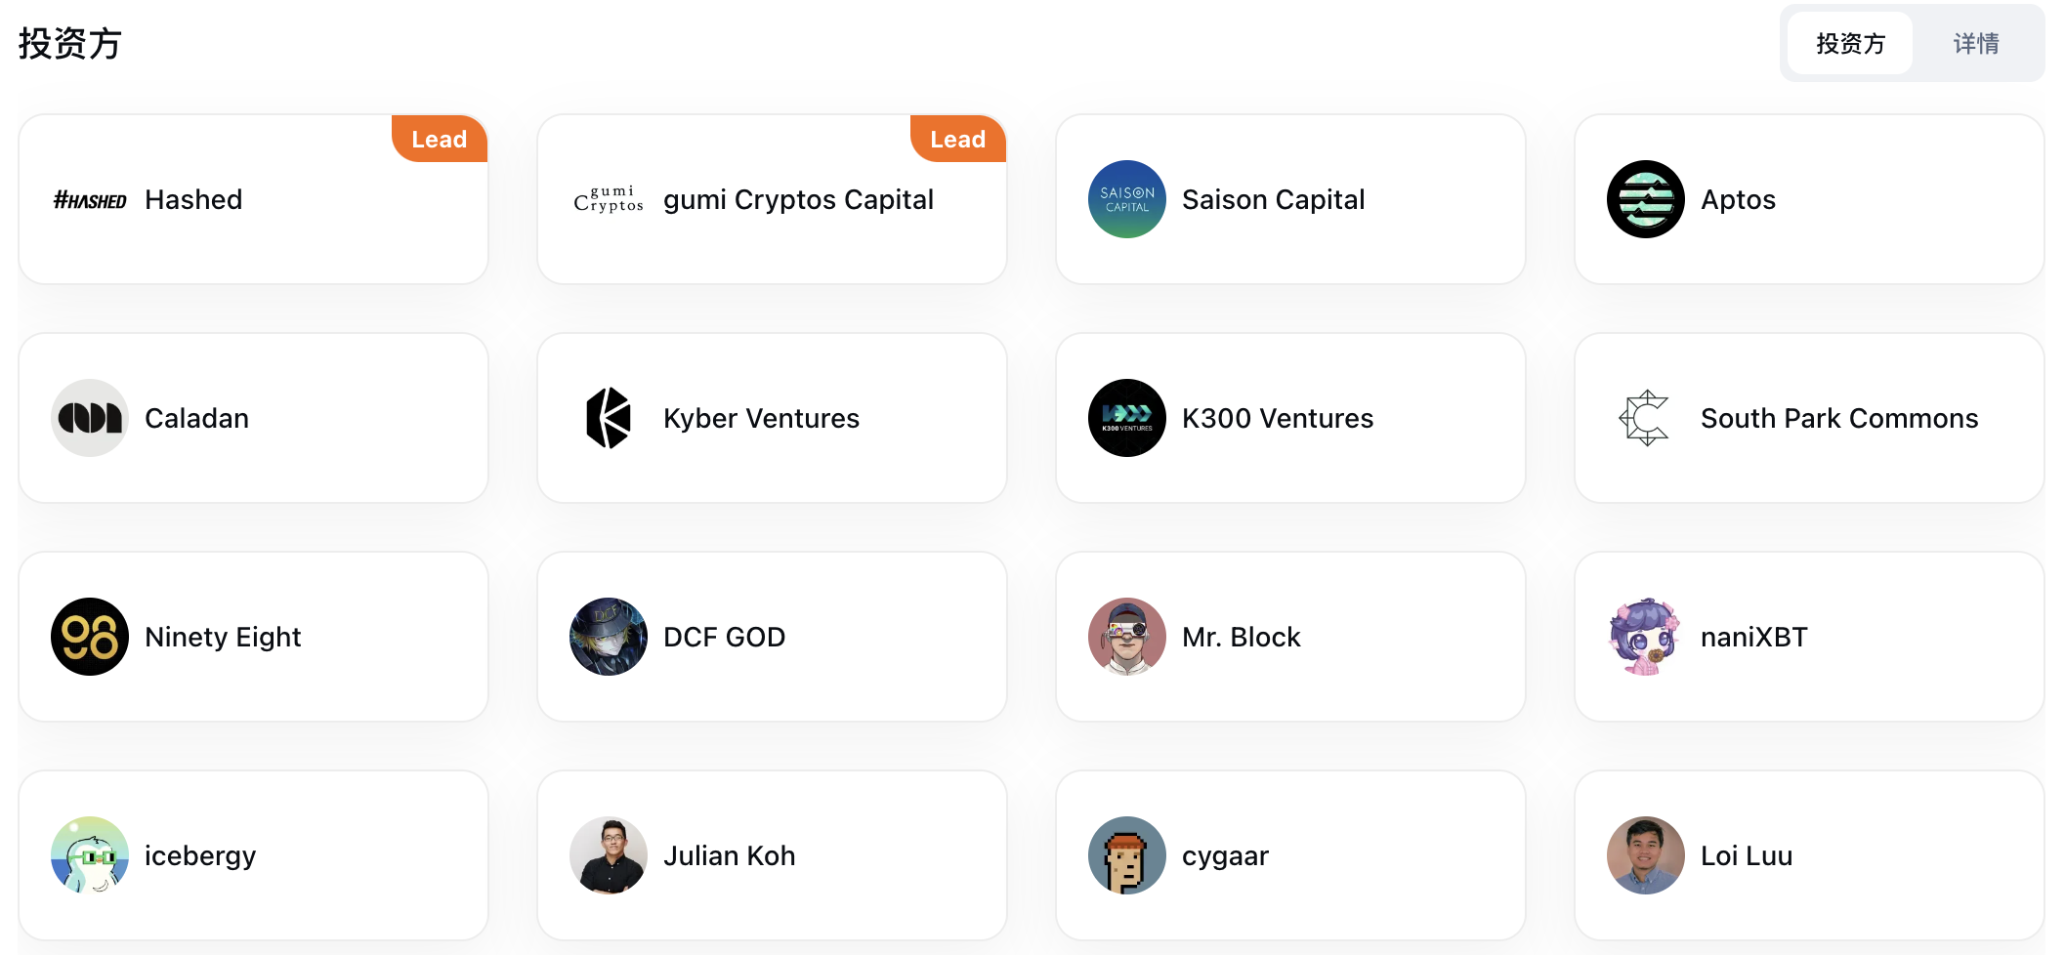Image resolution: width=2065 pixels, height=955 pixels.
Task: Select the 投资方 tab
Action: pos(1850,44)
